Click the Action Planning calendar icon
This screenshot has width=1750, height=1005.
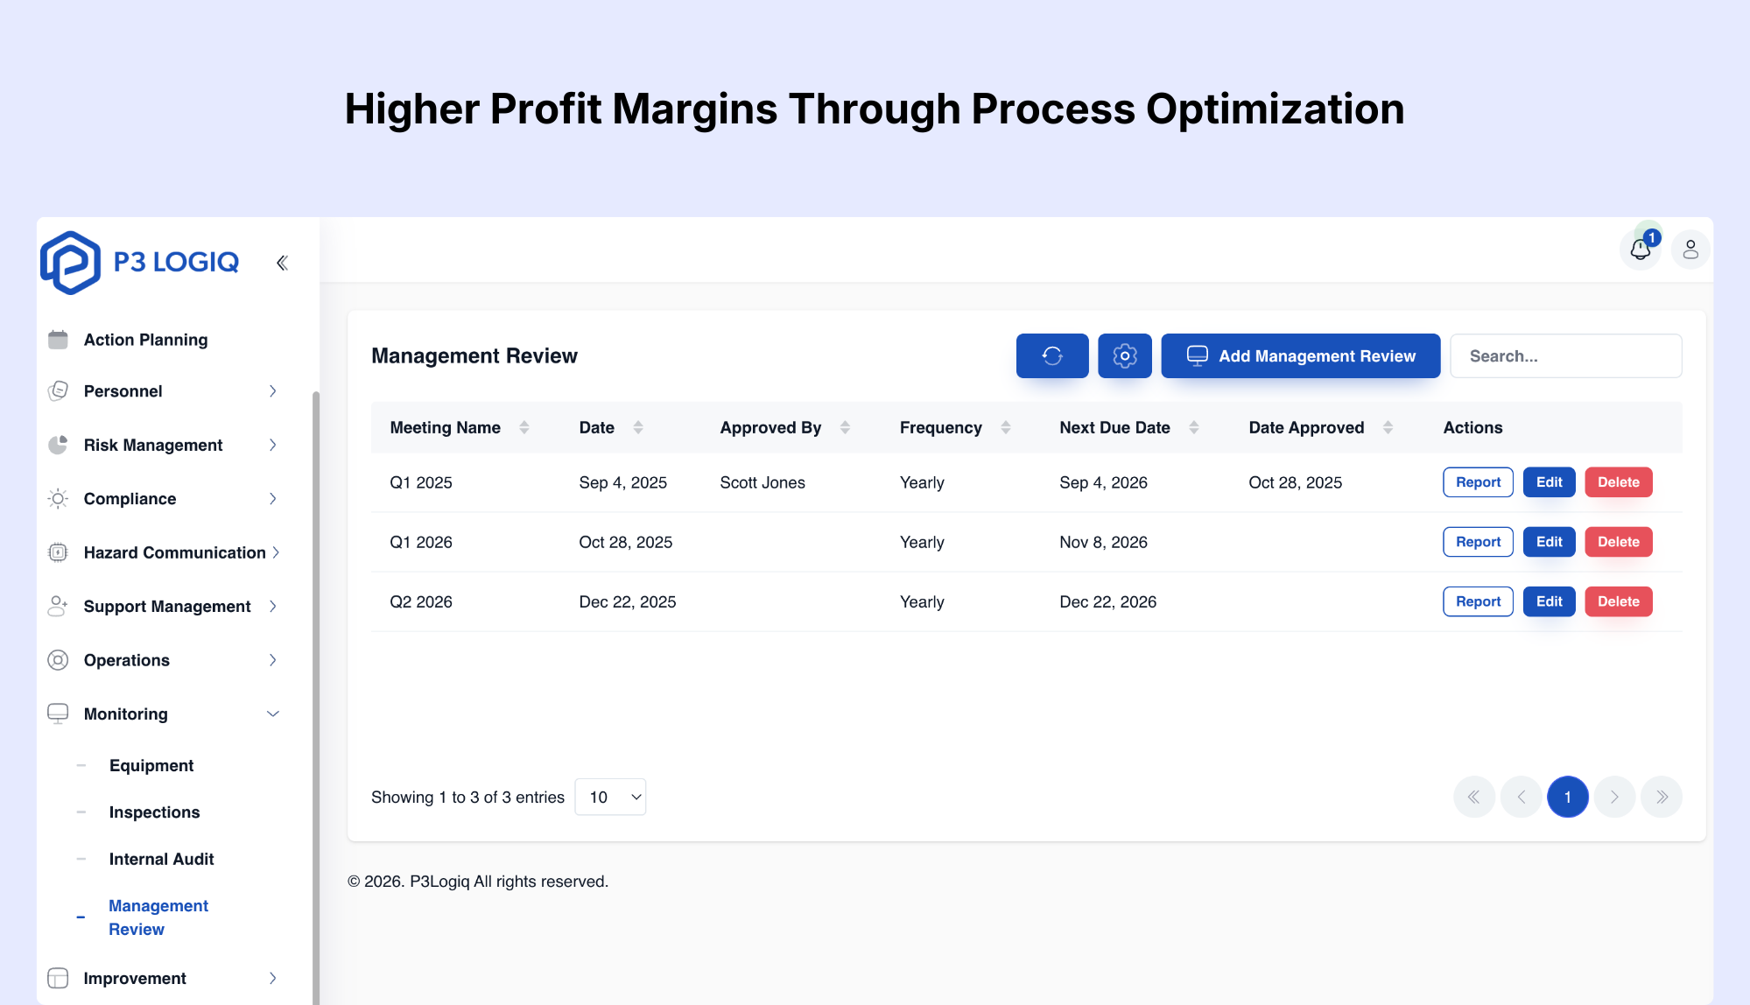point(58,340)
